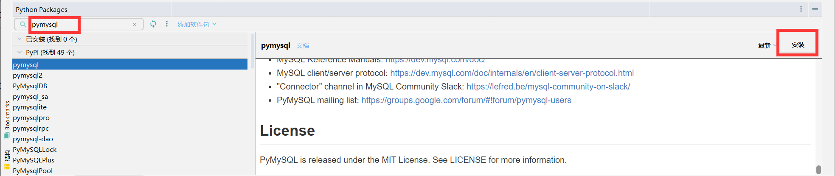Open the panel options three-dot menu
835x176 pixels.
tap(801, 9)
